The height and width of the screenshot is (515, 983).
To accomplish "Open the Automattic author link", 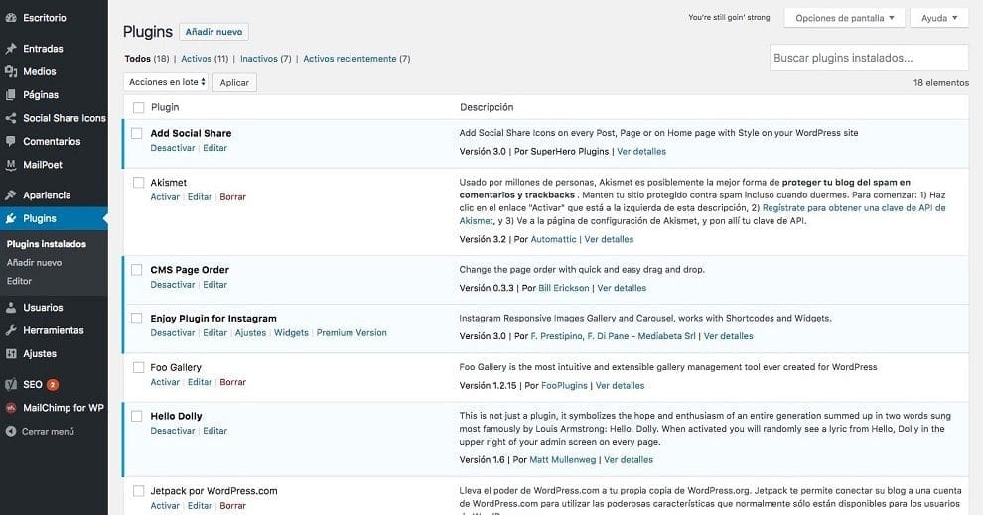I will tap(554, 239).
